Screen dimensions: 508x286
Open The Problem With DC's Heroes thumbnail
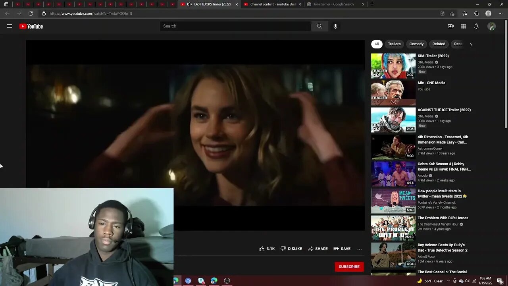[393, 228]
